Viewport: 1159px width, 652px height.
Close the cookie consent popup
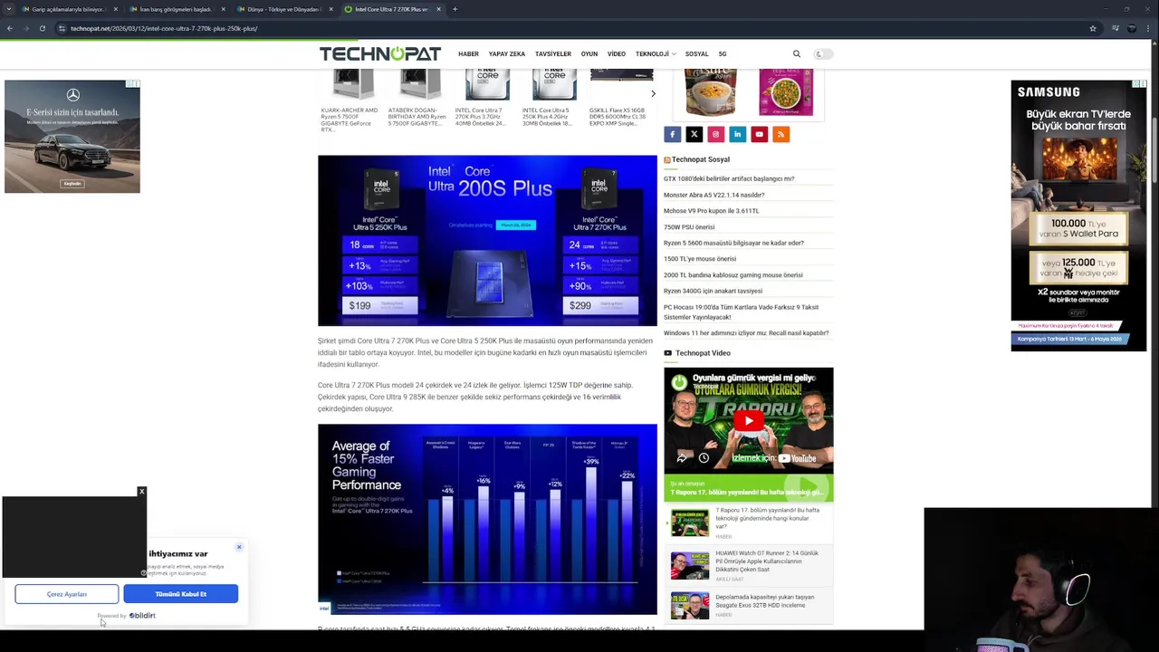click(239, 547)
